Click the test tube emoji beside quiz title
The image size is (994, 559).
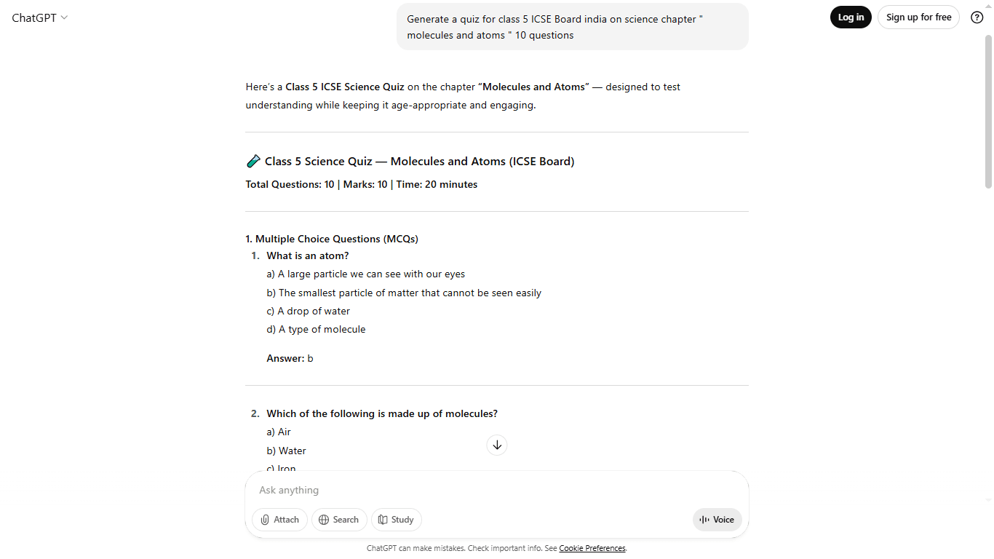[x=253, y=162]
